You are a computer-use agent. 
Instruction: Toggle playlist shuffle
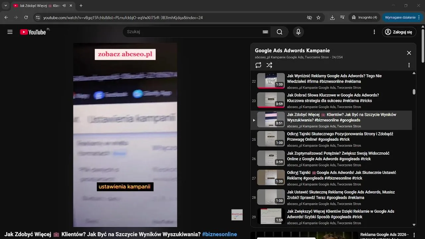click(x=269, y=65)
